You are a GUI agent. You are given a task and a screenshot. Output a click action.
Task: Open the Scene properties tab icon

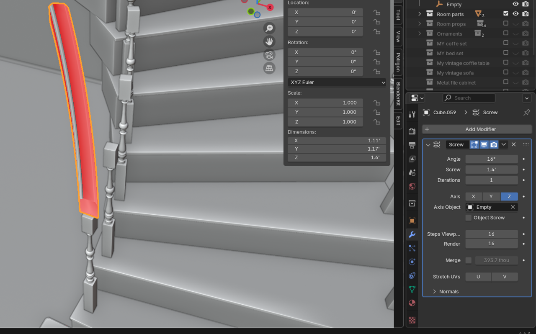coord(412,172)
